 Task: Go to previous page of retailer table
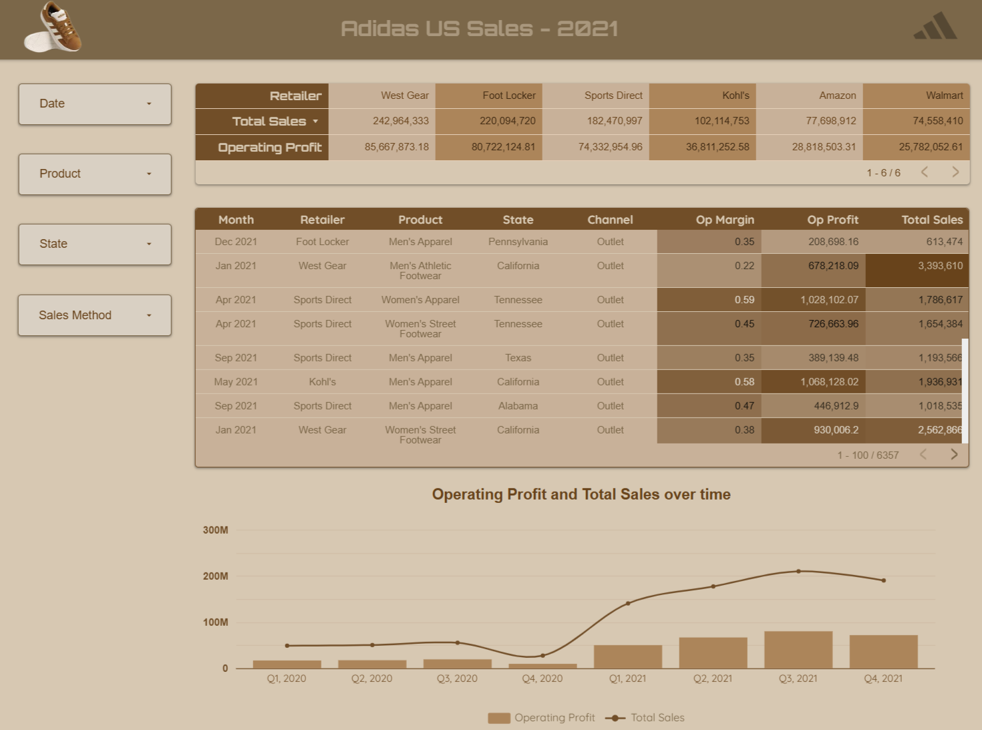(x=925, y=172)
